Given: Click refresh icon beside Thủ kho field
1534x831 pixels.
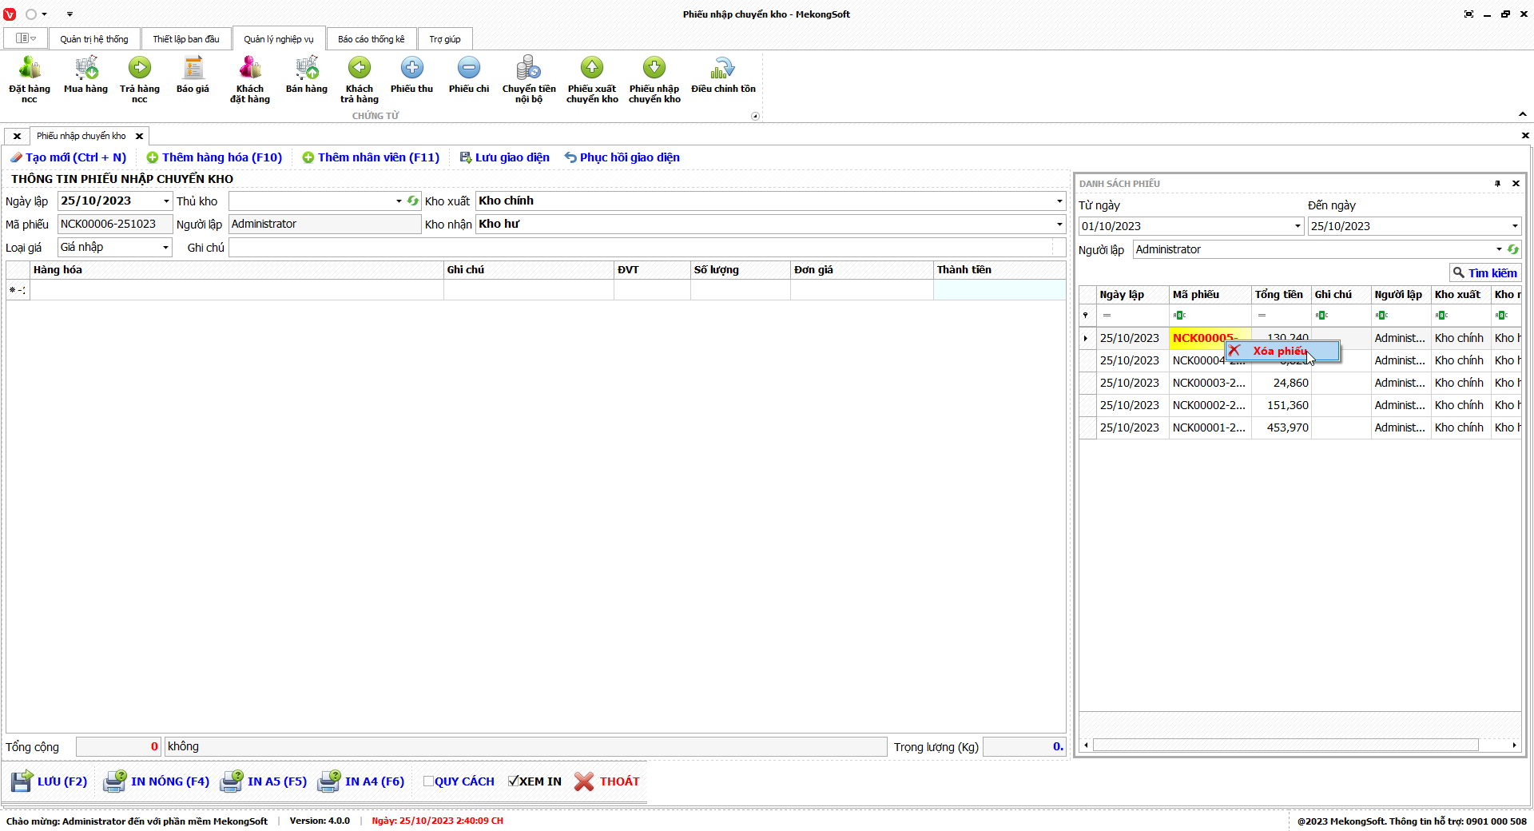Looking at the screenshot, I should [413, 201].
